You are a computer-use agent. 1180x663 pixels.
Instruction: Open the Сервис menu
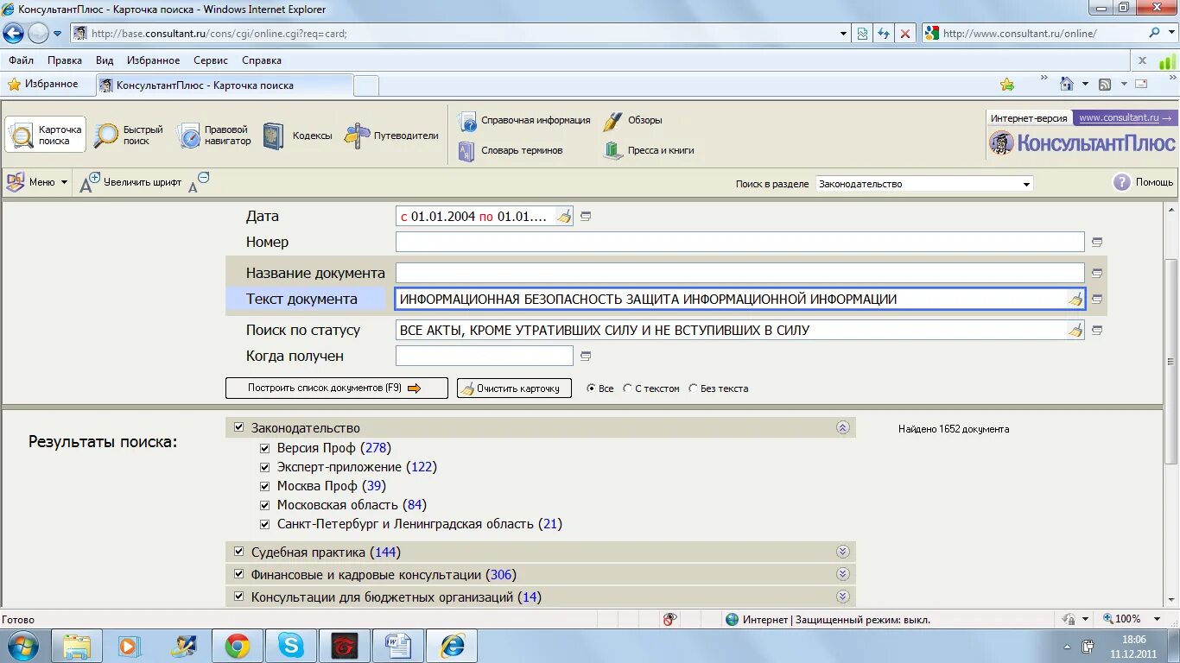click(211, 60)
